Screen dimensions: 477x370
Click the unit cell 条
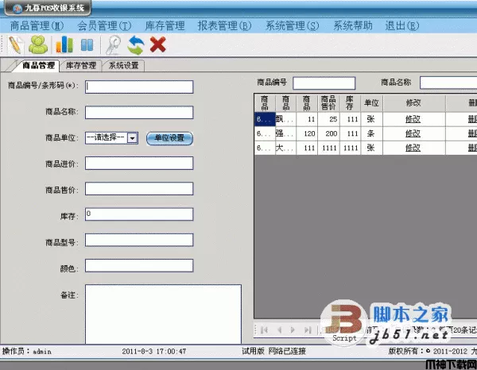click(371, 133)
